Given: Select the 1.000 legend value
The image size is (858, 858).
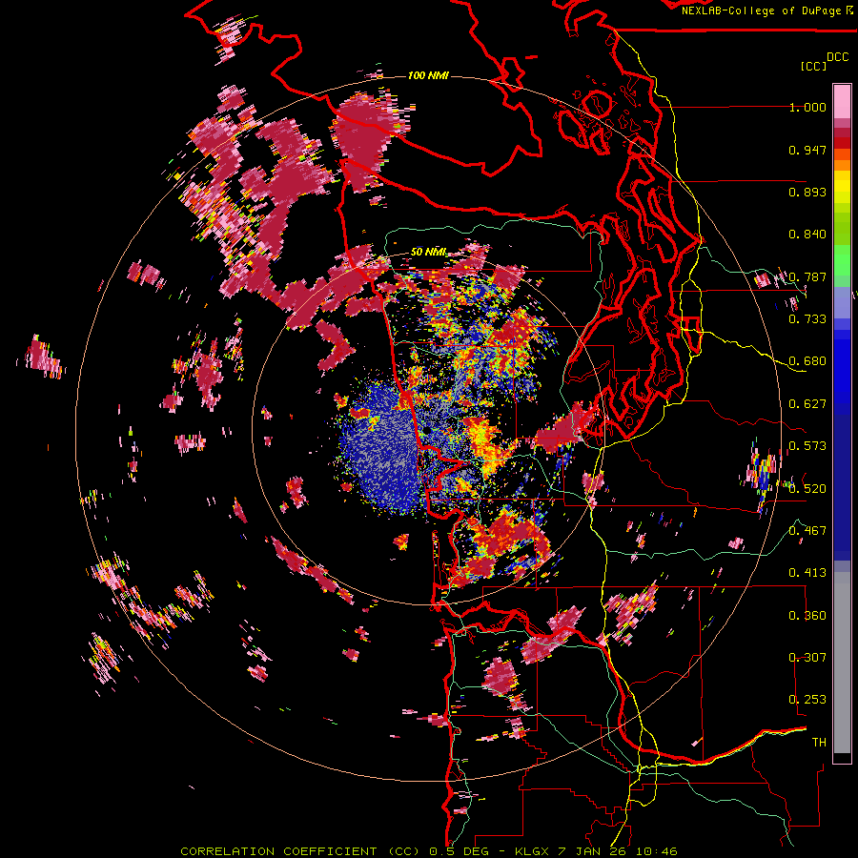Looking at the screenshot, I should tap(807, 107).
